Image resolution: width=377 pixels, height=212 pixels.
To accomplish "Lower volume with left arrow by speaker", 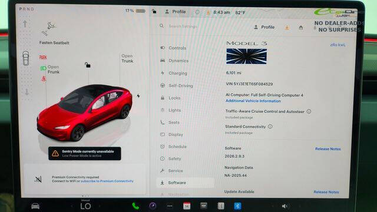I will [x=272, y=206].
